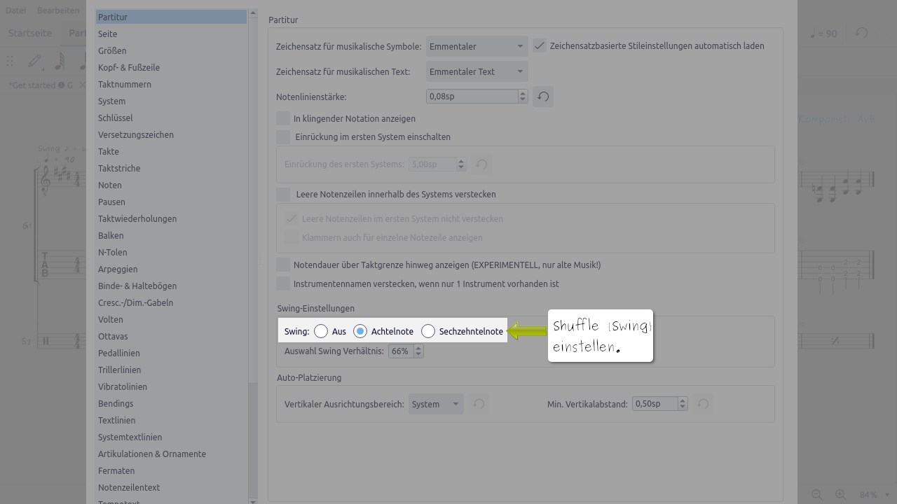897x504 pixels.
Task: Turn swing off with 'Aus' radio button
Action: (x=321, y=331)
